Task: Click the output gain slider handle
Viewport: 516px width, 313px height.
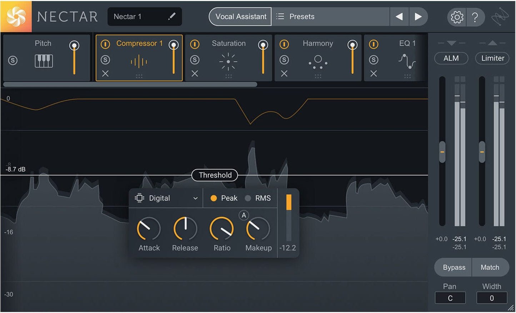Action: pos(482,152)
